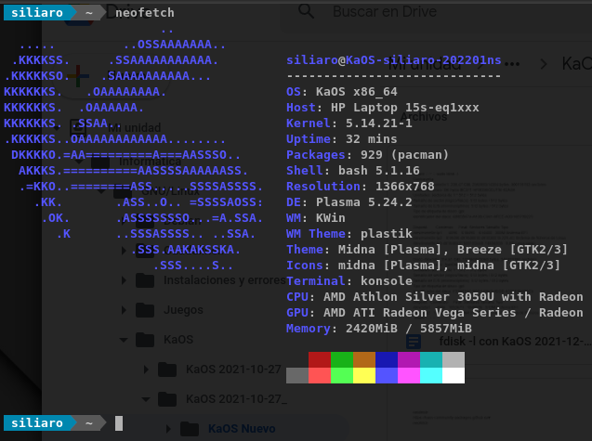Click the Packages: 929 (pacman) line
Image resolution: width=592 pixels, height=441 pixels.
coord(367,155)
